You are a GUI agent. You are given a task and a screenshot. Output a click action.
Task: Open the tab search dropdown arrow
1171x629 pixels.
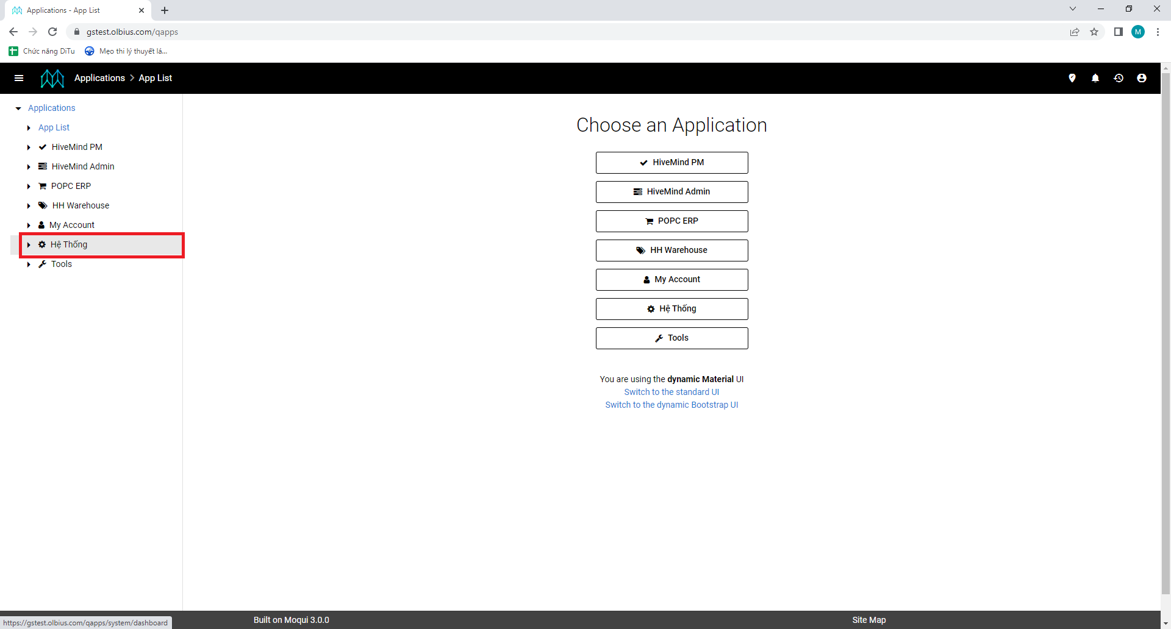[1073, 9]
